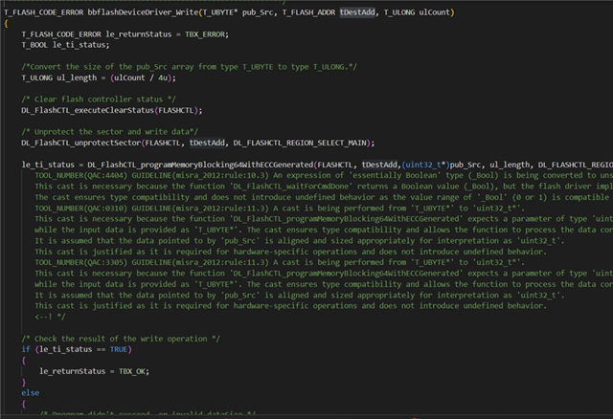Click DL_FlashCTL_executeClearStatus function call

[87, 111]
